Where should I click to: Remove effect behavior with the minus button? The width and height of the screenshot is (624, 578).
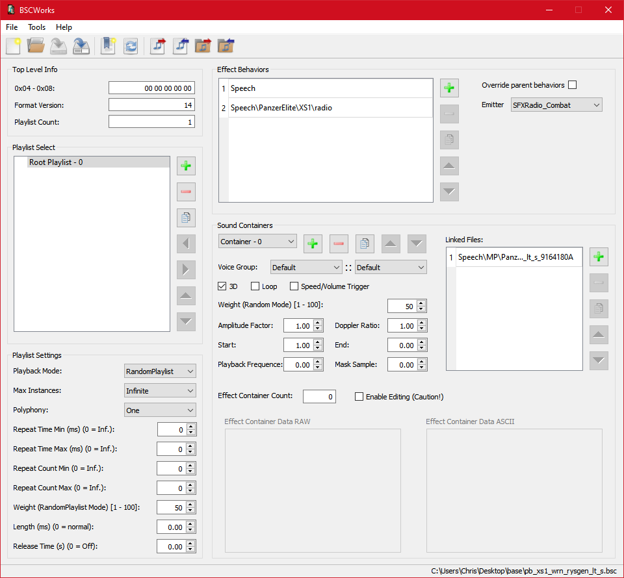point(449,114)
